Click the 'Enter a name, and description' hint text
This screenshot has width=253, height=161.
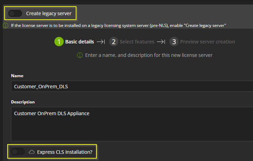click(149, 55)
